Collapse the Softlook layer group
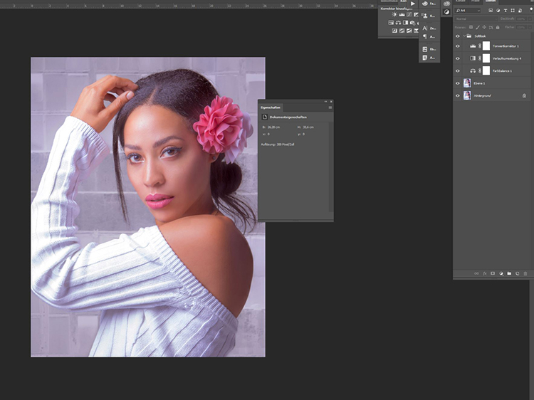This screenshot has height=400, width=534. pos(464,36)
